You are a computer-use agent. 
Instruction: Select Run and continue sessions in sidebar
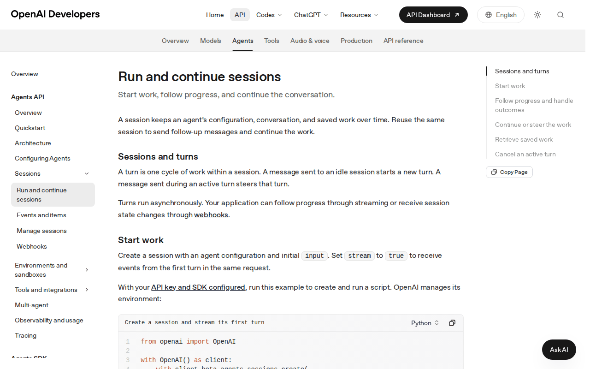point(53,195)
